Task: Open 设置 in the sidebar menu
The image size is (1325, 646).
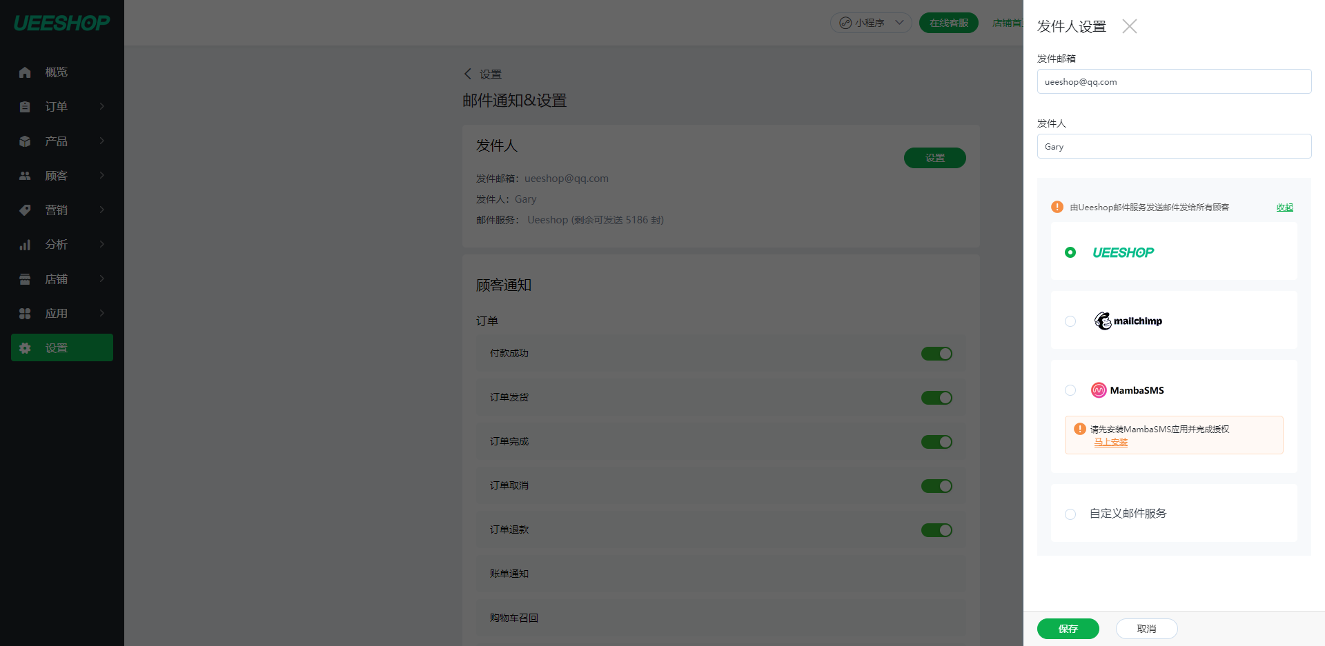Action: click(62, 347)
